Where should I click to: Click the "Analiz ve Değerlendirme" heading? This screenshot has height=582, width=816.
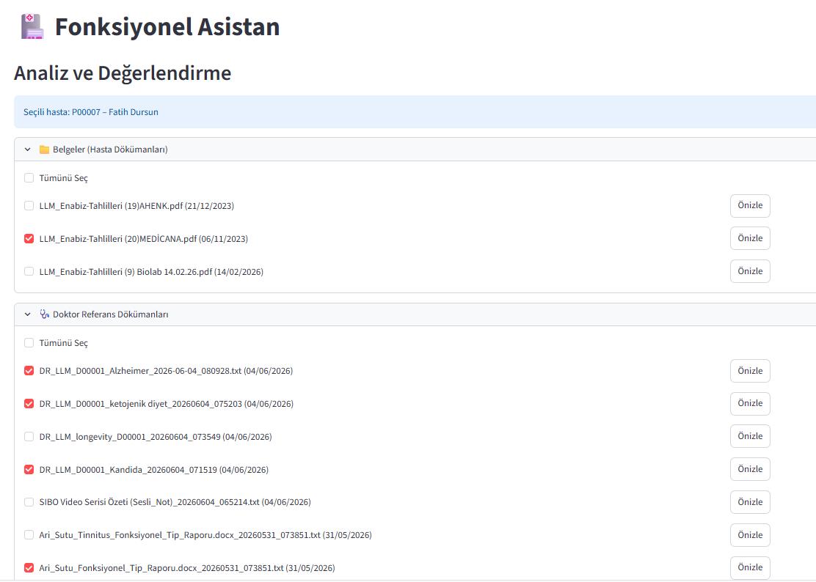click(x=123, y=73)
